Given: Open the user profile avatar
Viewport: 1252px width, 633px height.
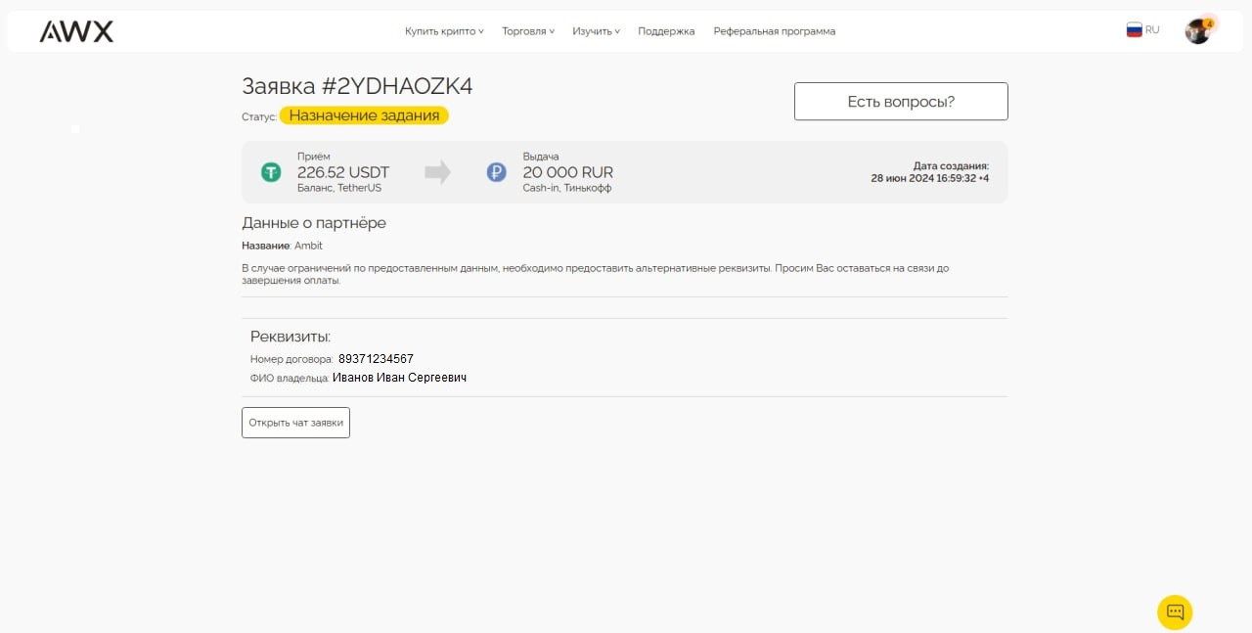Looking at the screenshot, I should pos(1196,32).
